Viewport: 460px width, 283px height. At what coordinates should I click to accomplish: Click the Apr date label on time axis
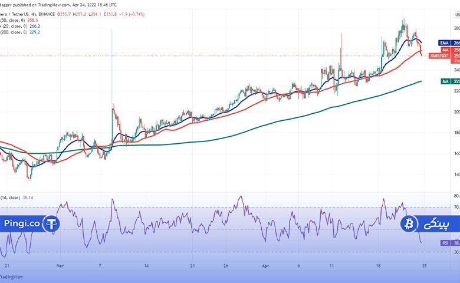265,266
